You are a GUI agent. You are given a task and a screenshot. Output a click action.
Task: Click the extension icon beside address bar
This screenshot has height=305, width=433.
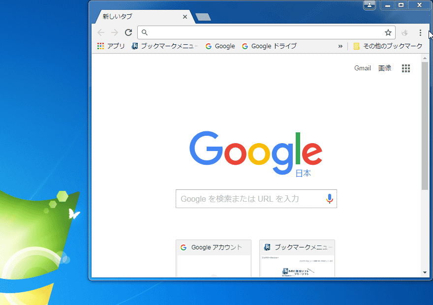click(404, 32)
